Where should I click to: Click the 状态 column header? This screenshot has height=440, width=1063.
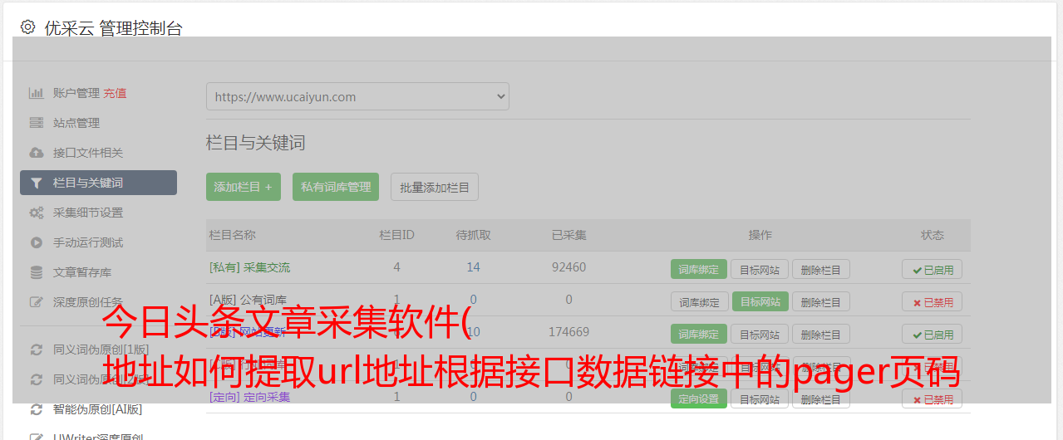click(x=933, y=235)
